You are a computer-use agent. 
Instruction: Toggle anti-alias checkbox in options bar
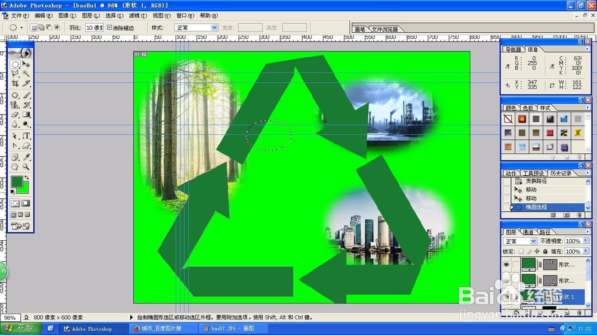click(x=110, y=27)
